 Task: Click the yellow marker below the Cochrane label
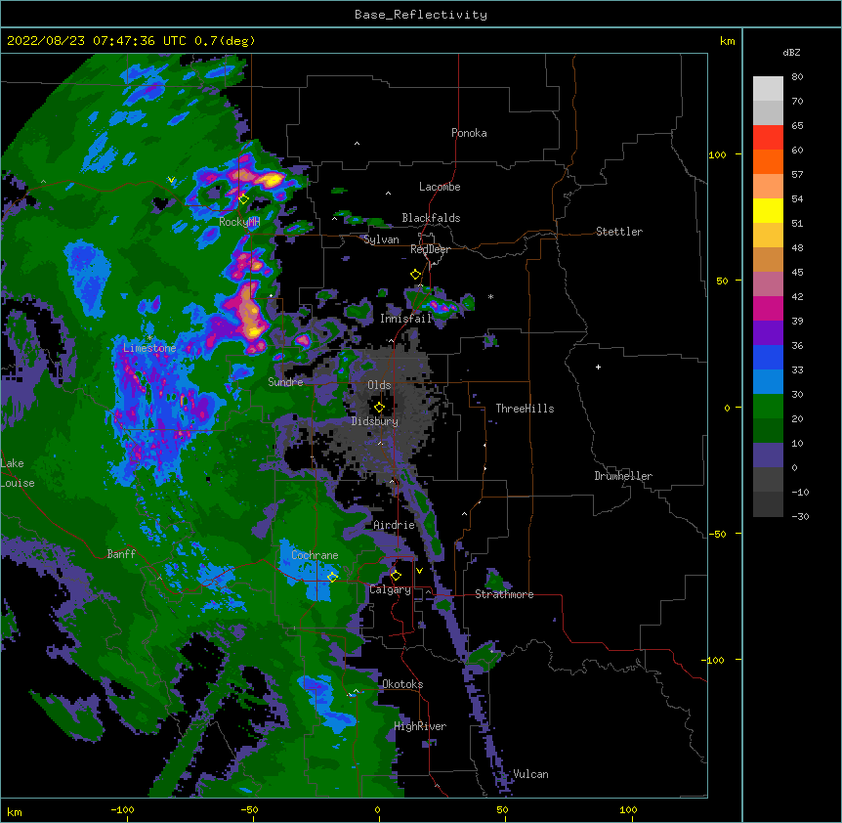click(x=332, y=578)
